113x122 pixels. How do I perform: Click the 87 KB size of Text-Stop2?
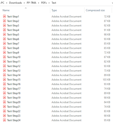[107, 21]
